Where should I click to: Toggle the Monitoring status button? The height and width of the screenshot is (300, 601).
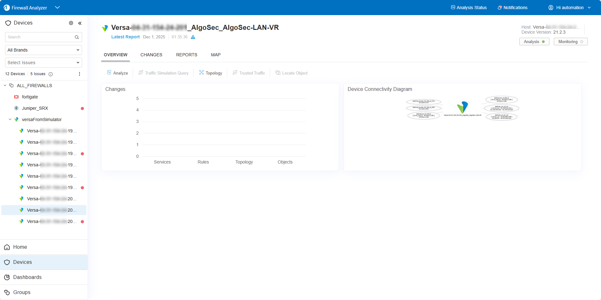[x=570, y=42]
